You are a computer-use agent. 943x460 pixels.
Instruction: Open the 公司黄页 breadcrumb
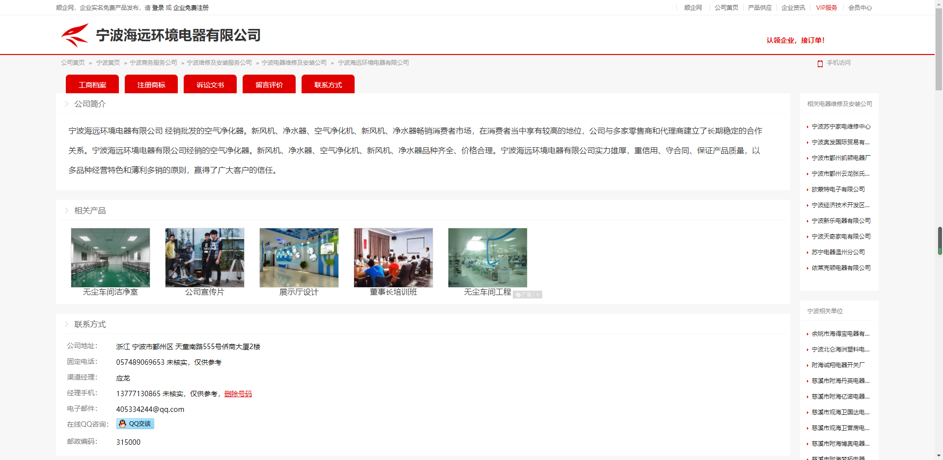pos(73,63)
